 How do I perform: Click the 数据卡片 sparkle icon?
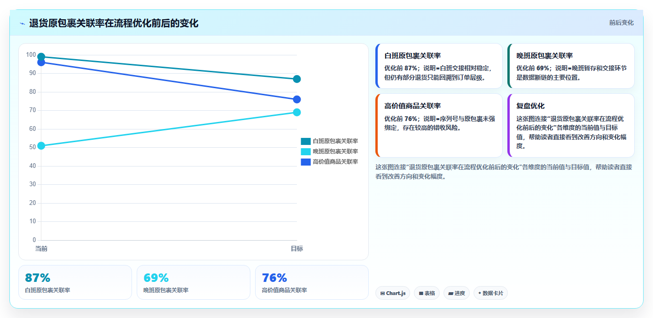[480, 293]
